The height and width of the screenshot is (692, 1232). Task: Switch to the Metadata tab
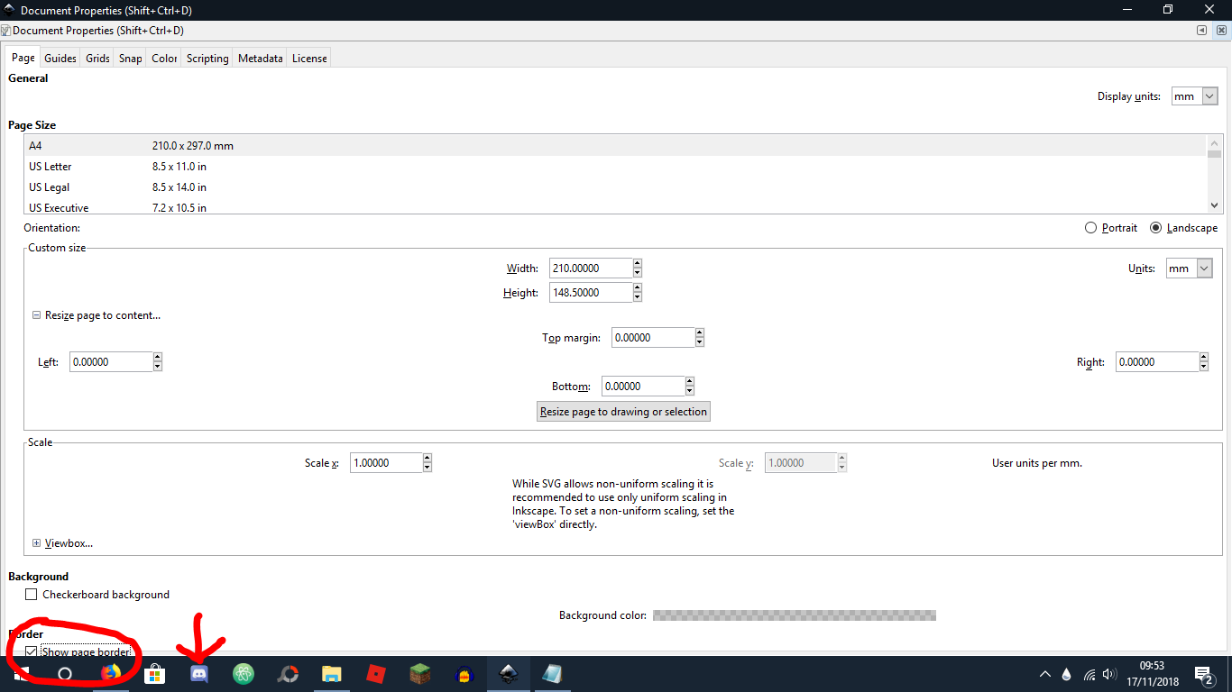pyautogui.click(x=260, y=57)
